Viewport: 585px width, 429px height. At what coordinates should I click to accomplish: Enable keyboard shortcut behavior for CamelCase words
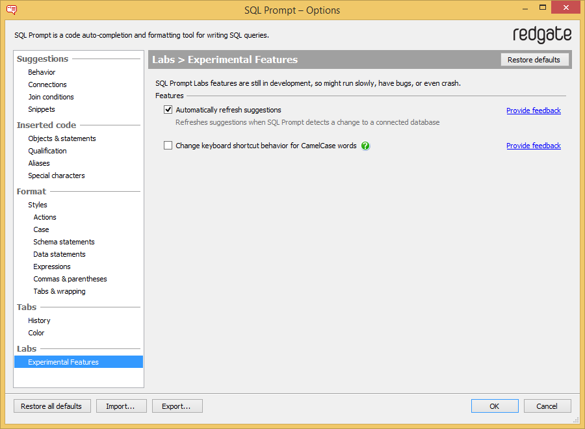pos(168,146)
